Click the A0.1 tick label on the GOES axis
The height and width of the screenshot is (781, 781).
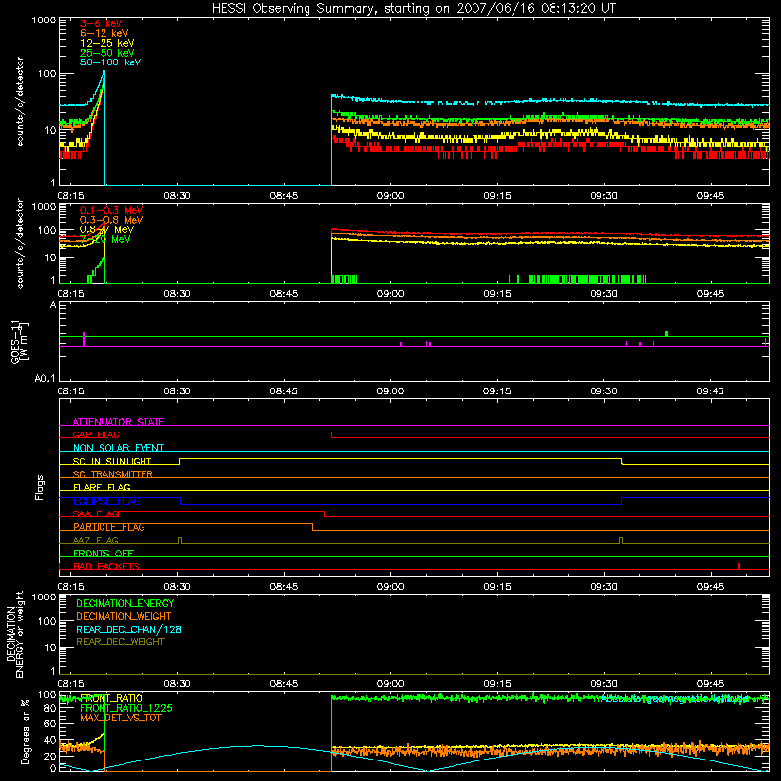45,379
